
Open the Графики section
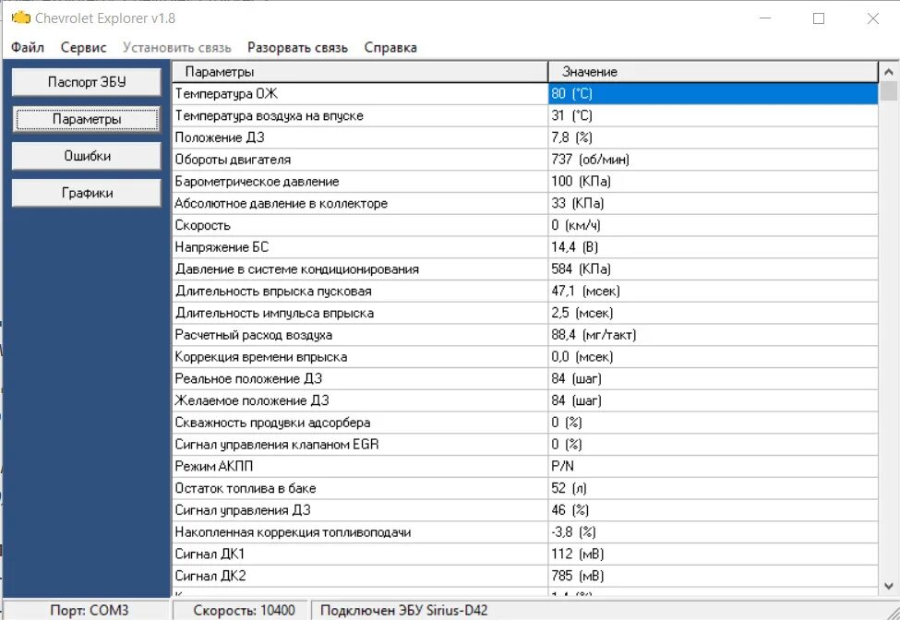click(87, 193)
